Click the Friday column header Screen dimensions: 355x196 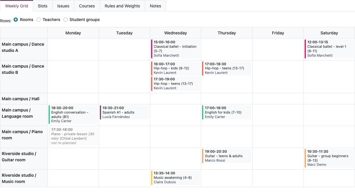click(x=278, y=33)
